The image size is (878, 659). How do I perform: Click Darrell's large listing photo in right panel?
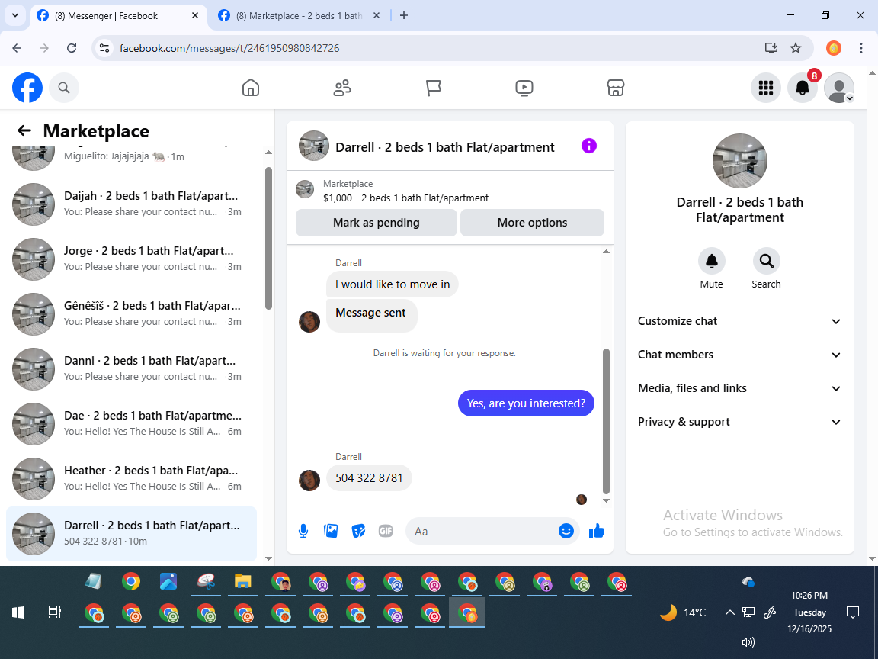point(740,161)
